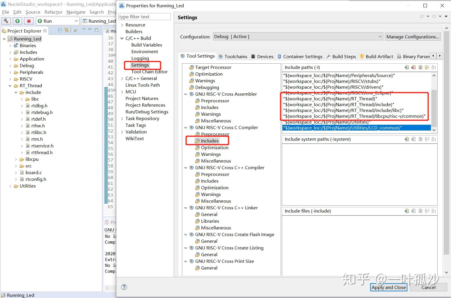Click the forward navigation arrow in Settings header
The width and height of the screenshot is (451, 298).
coord(434,17)
